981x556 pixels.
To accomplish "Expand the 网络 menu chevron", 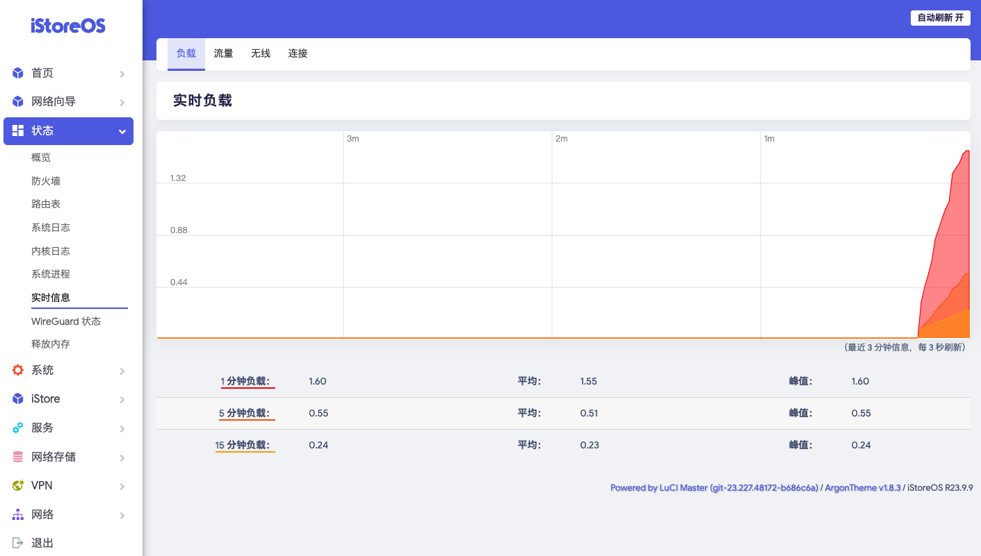I will (x=122, y=514).
